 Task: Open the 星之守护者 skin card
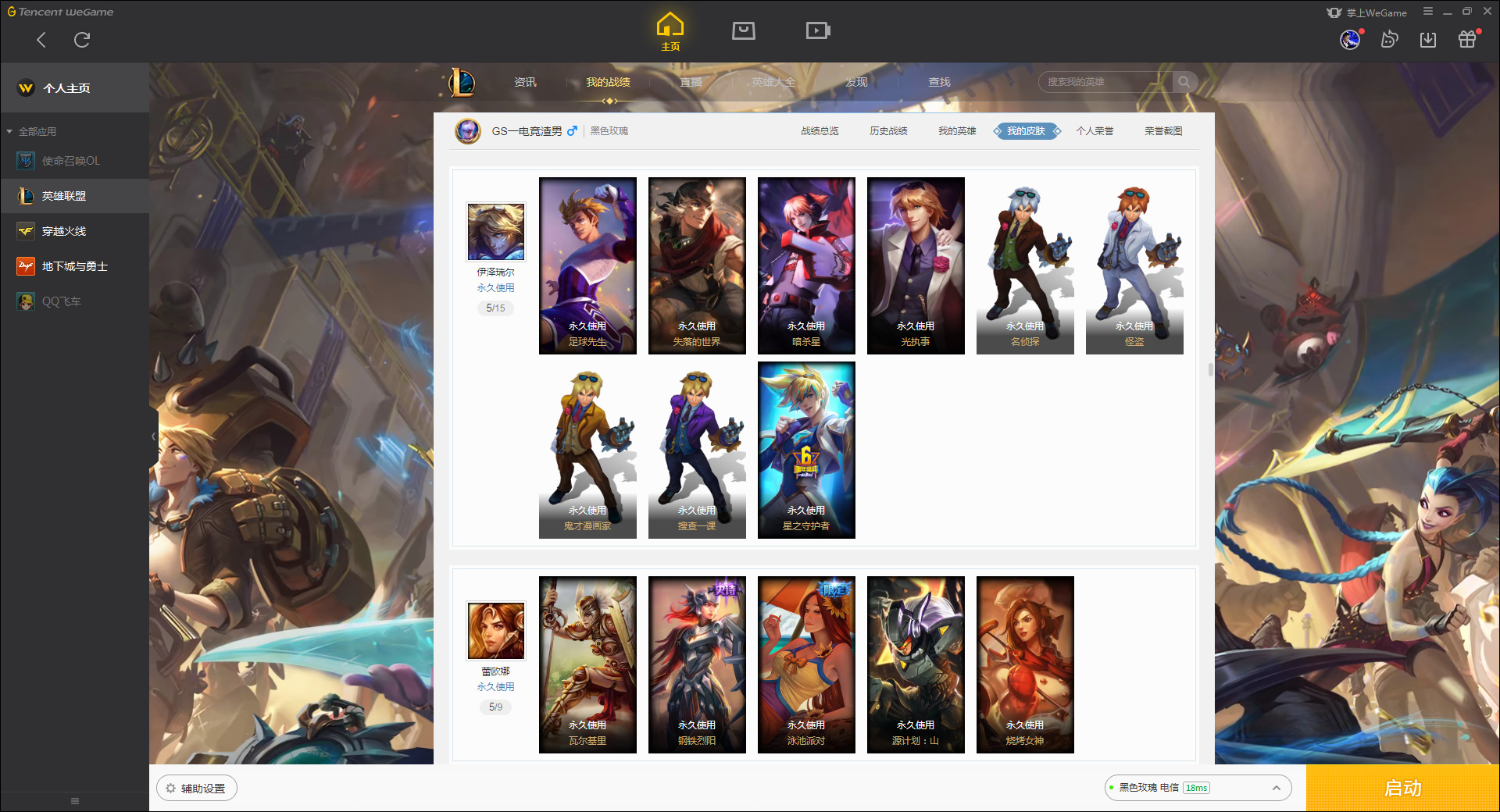(806, 450)
